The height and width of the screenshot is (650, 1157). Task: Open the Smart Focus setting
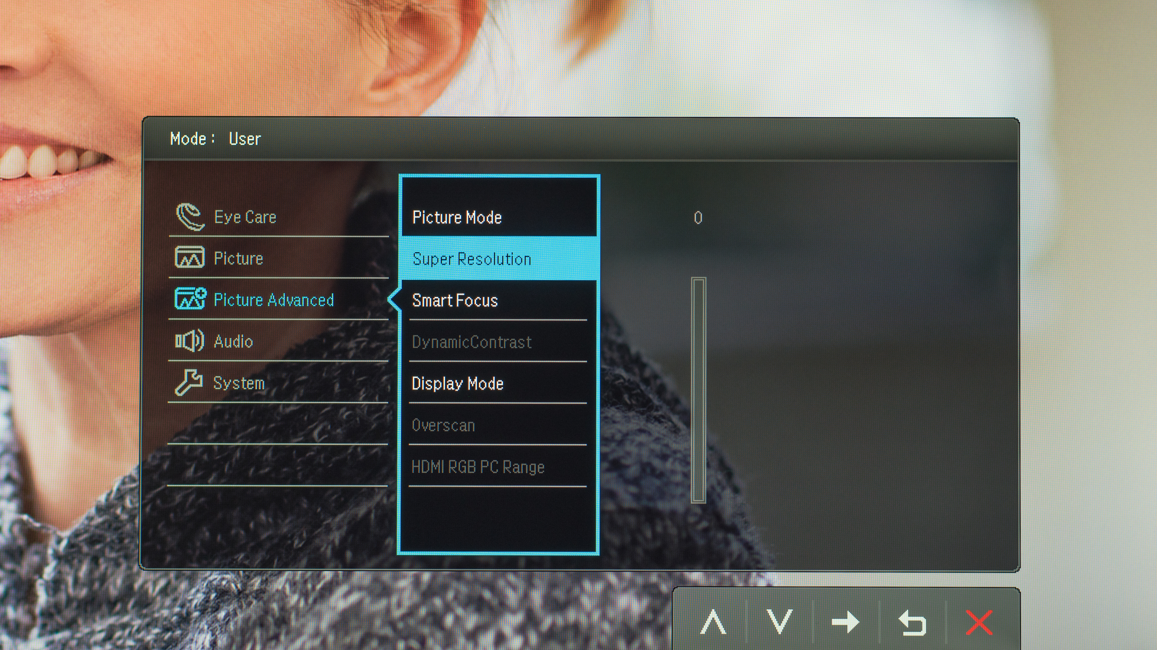point(498,301)
